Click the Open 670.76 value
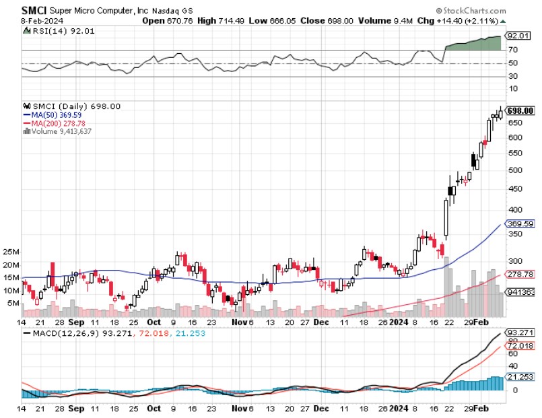 pyautogui.click(x=168, y=21)
